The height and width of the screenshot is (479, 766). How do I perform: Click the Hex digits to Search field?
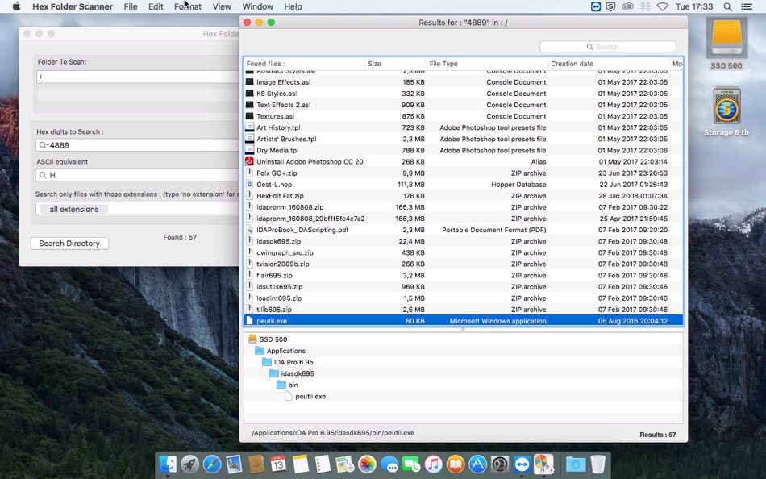pyautogui.click(x=138, y=144)
